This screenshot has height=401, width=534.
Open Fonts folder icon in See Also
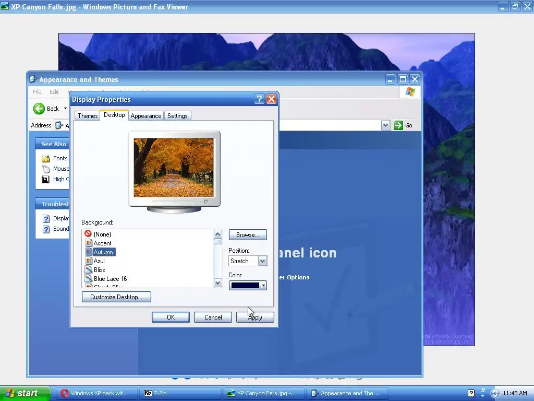[x=46, y=159]
